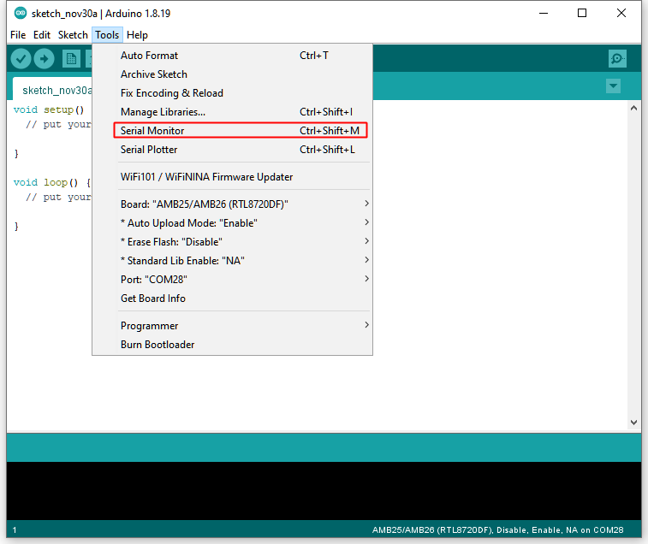Click board status text at bottom right
The height and width of the screenshot is (544, 648).
click(497, 530)
